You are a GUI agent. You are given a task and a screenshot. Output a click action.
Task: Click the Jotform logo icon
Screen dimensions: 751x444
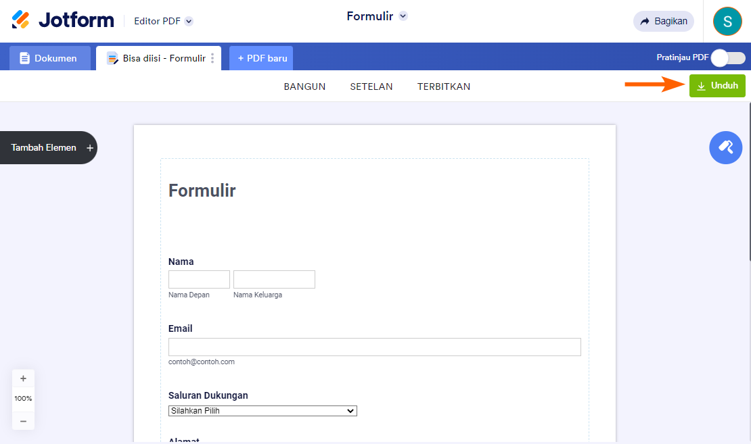point(21,20)
